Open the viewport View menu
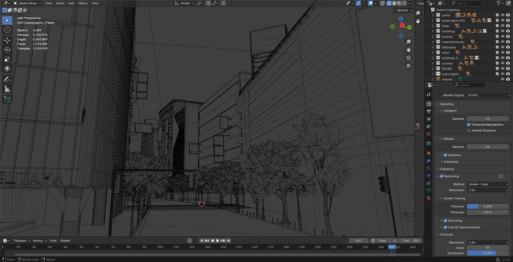 pyautogui.click(x=48, y=3)
